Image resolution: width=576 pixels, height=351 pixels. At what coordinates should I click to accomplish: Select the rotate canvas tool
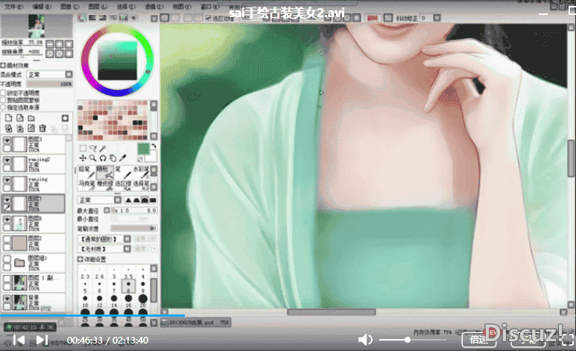103,158
